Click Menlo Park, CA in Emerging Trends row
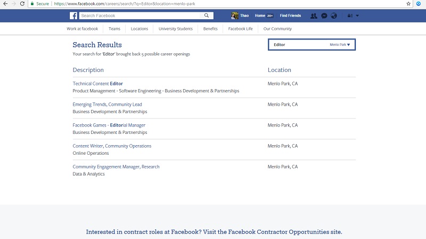This screenshot has height=239, width=426. [283, 104]
